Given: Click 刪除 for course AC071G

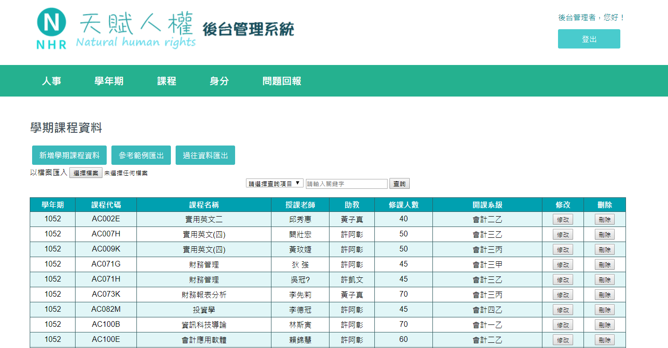Looking at the screenshot, I should (x=604, y=265).
